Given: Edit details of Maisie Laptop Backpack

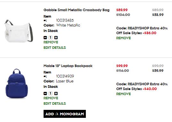Looking at the screenshot, I should pyautogui.click(x=55, y=103).
